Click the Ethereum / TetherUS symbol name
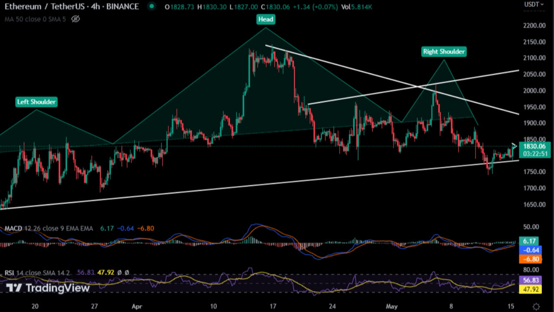 [x=43, y=6]
